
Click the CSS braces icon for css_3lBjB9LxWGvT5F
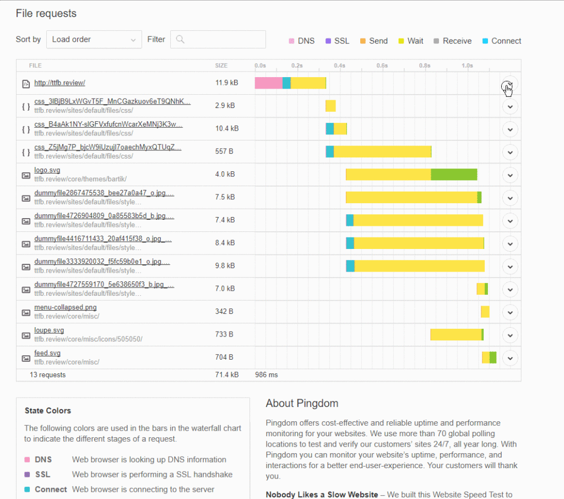coord(26,106)
